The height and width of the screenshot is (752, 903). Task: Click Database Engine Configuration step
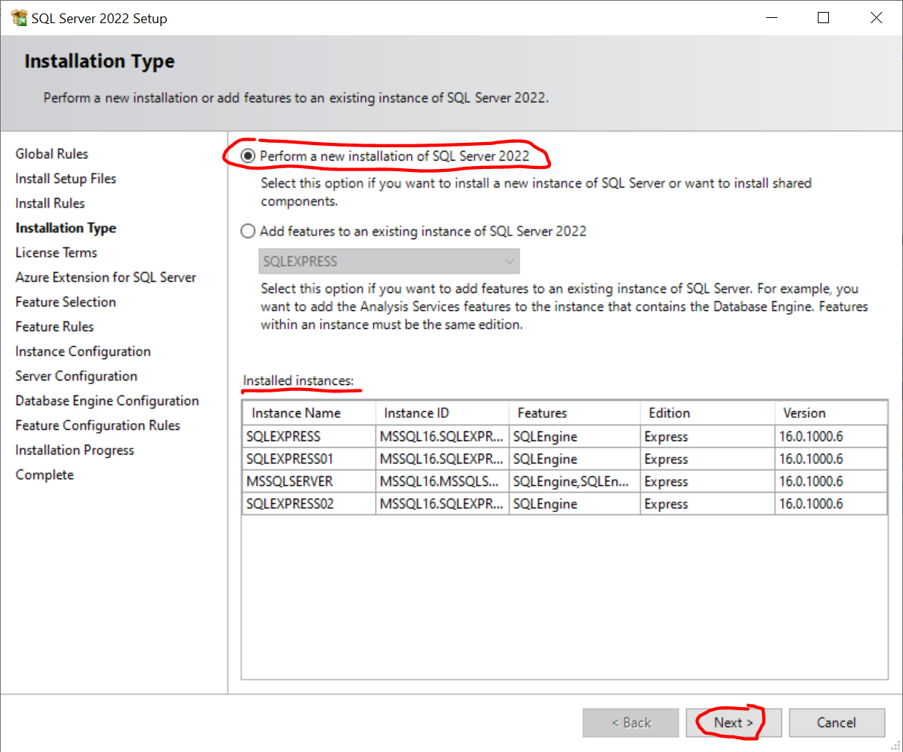(107, 401)
